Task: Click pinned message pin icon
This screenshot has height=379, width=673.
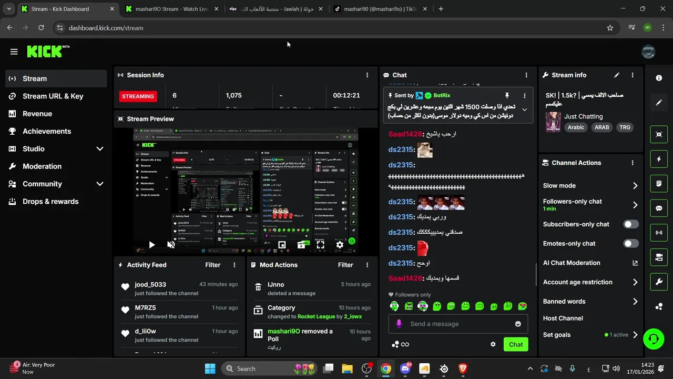Action: click(507, 95)
